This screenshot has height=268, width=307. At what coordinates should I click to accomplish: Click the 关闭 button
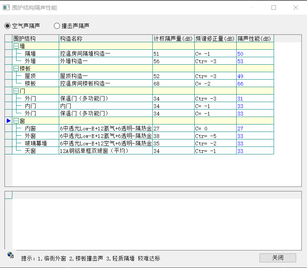tap(277, 258)
